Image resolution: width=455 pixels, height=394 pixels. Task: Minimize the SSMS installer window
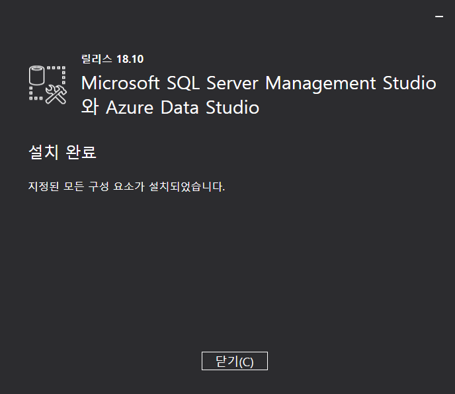click(438, 17)
